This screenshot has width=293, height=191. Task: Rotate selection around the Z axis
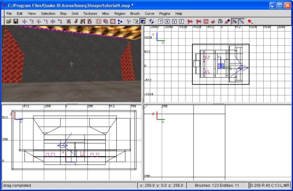coord(60,21)
